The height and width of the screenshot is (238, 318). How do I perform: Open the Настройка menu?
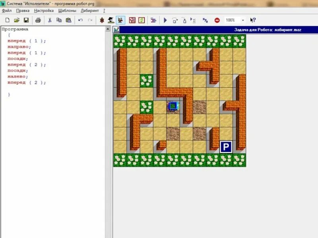44,11
